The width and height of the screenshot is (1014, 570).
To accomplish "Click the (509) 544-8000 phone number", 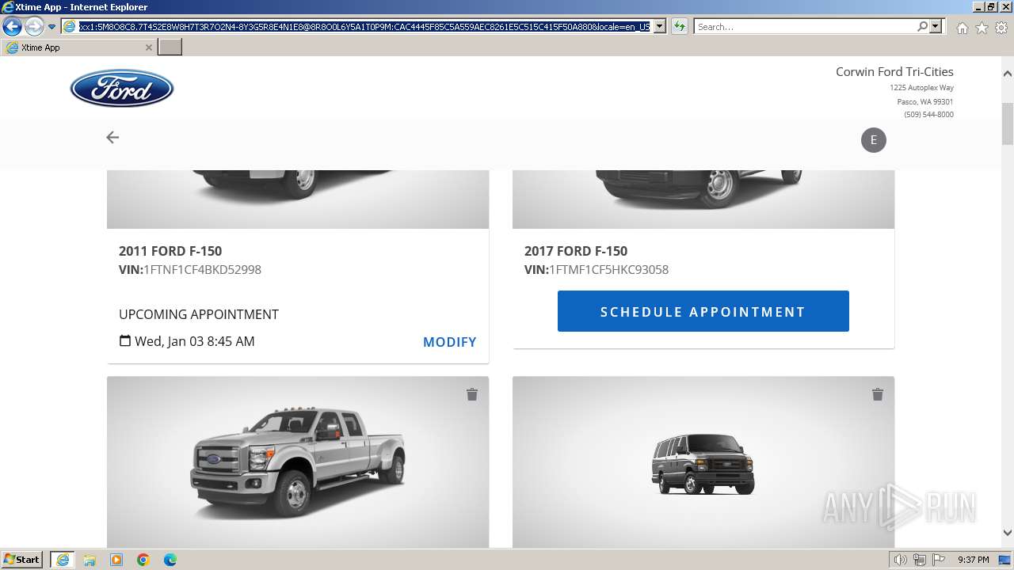I will [x=928, y=115].
